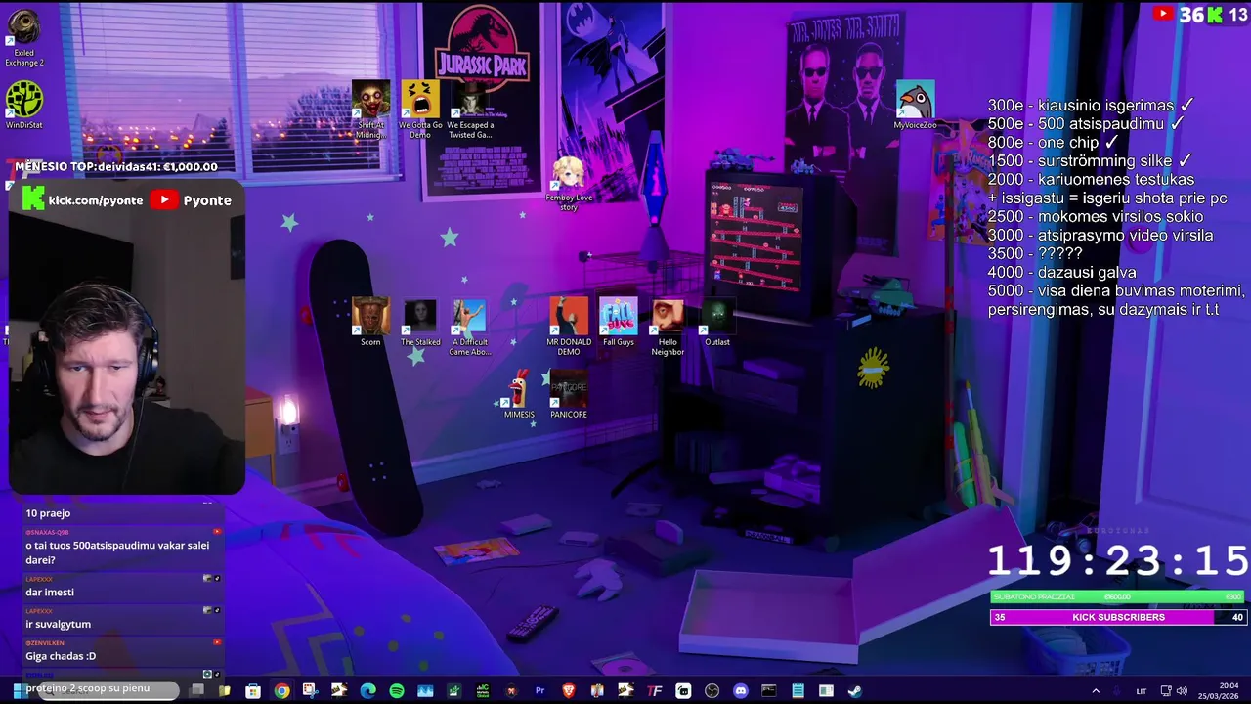Screen dimensions: 1251x704
Task: Click chat message '10 praejo'
Action: (x=48, y=512)
